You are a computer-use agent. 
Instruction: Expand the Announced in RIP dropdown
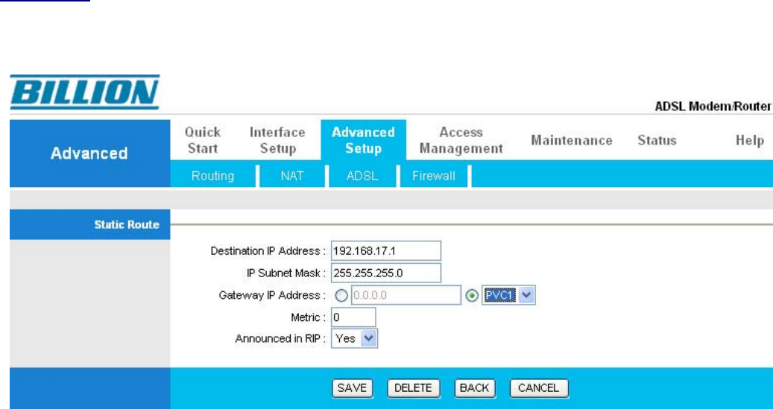click(x=354, y=339)
